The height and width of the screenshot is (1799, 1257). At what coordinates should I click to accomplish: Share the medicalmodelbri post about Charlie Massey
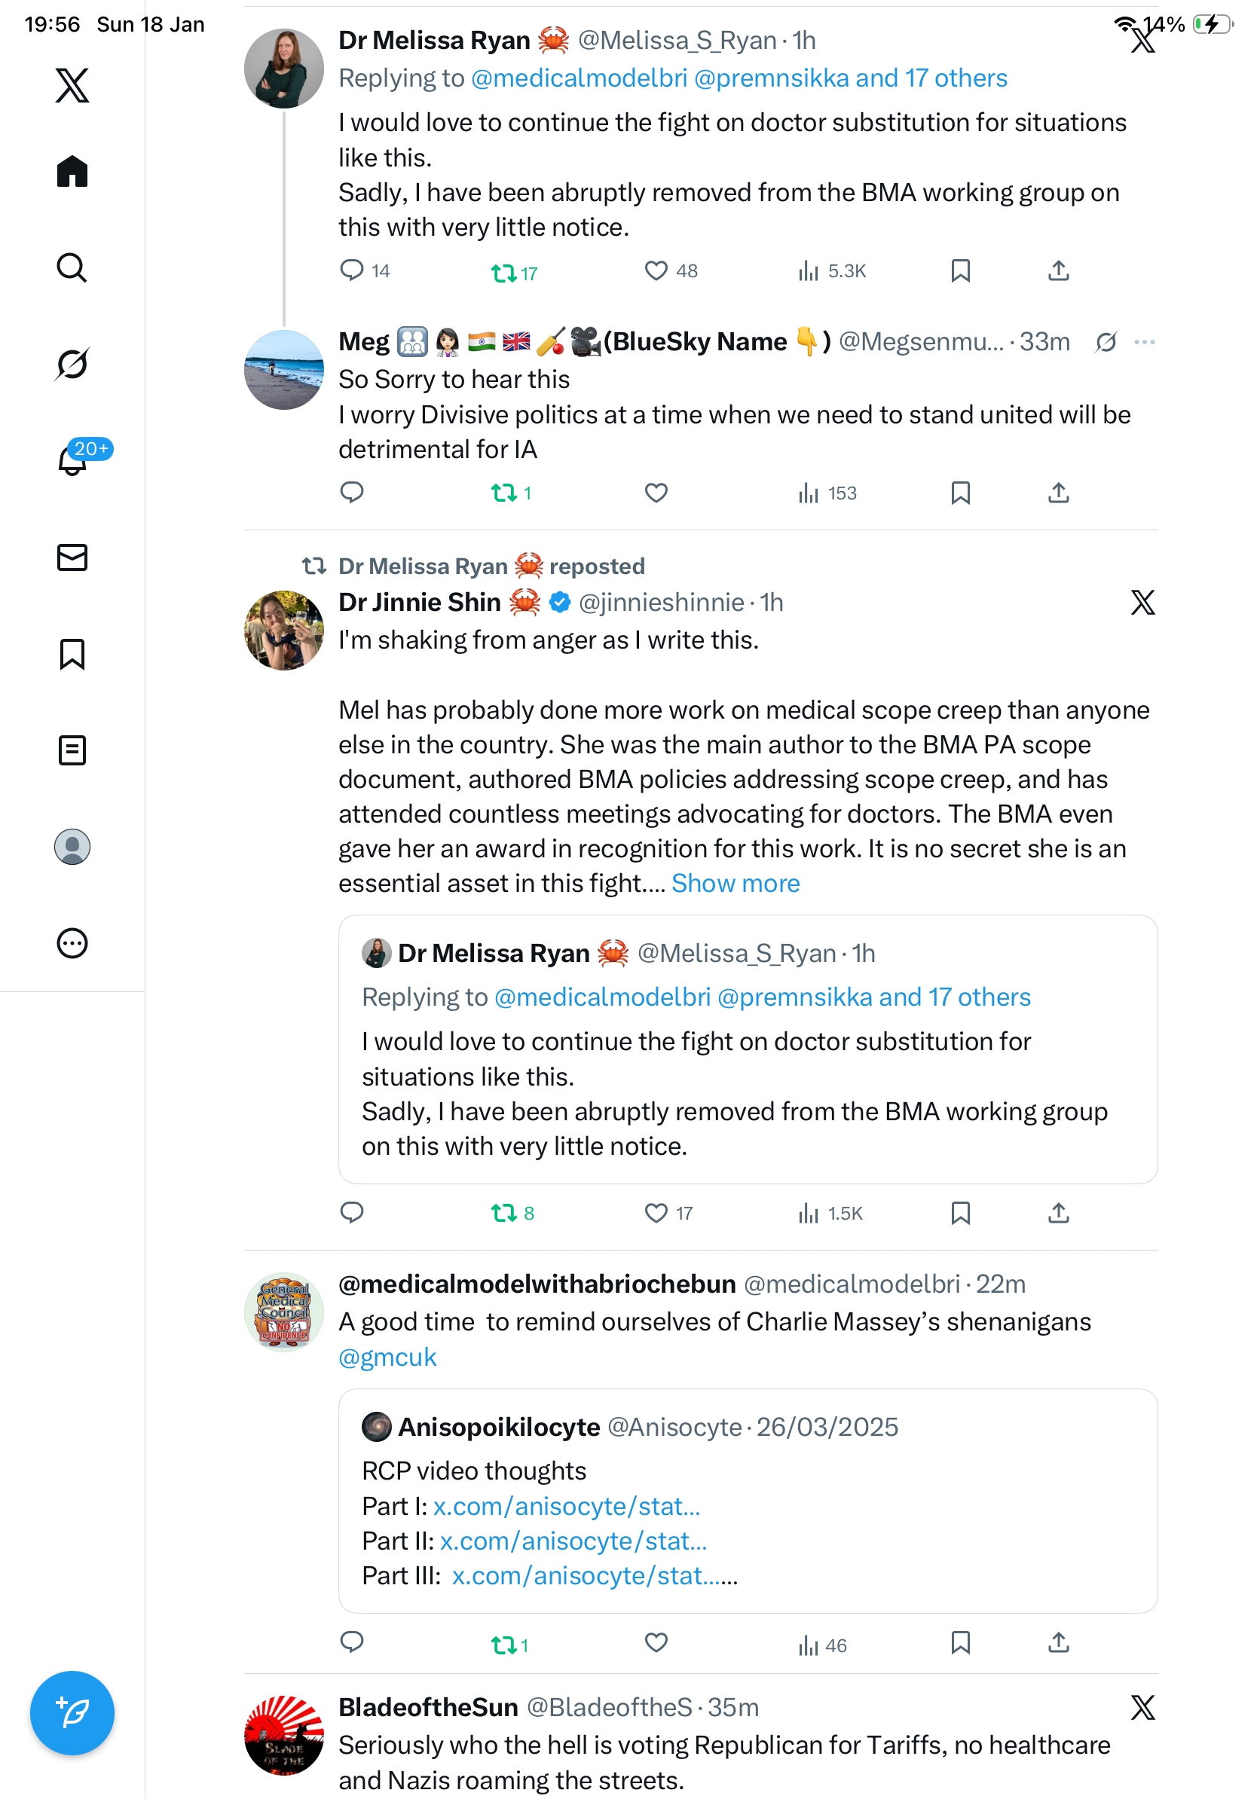click(1058, 1642)
